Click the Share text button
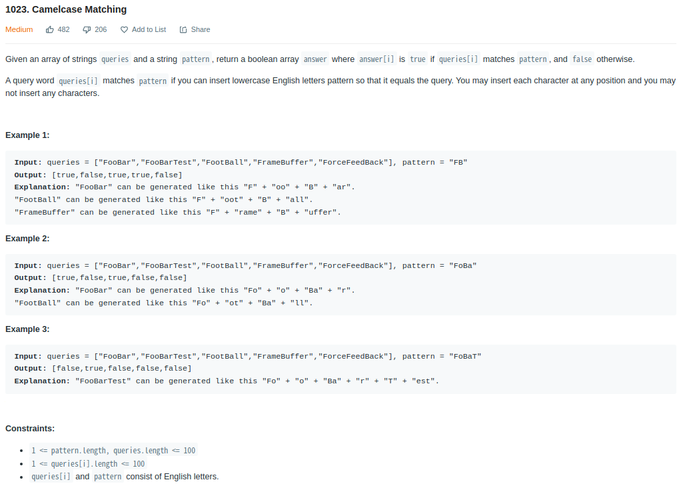Image resolution: width=679 pixels, height=488 pixels. tap(201, 29)
